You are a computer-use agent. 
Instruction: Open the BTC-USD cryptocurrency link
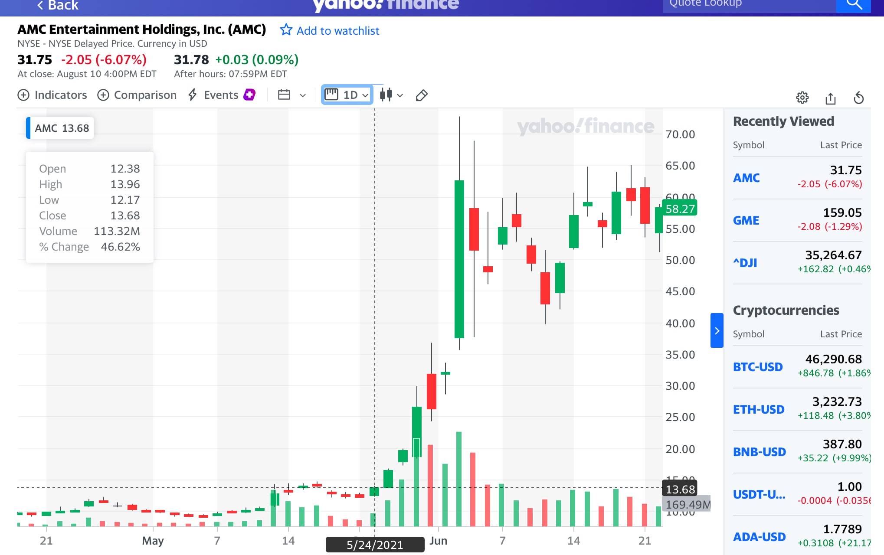(757, 367)
